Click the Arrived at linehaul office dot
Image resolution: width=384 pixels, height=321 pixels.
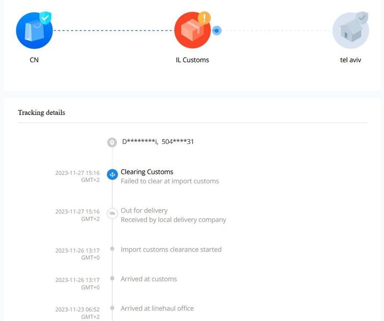(112, 308)
